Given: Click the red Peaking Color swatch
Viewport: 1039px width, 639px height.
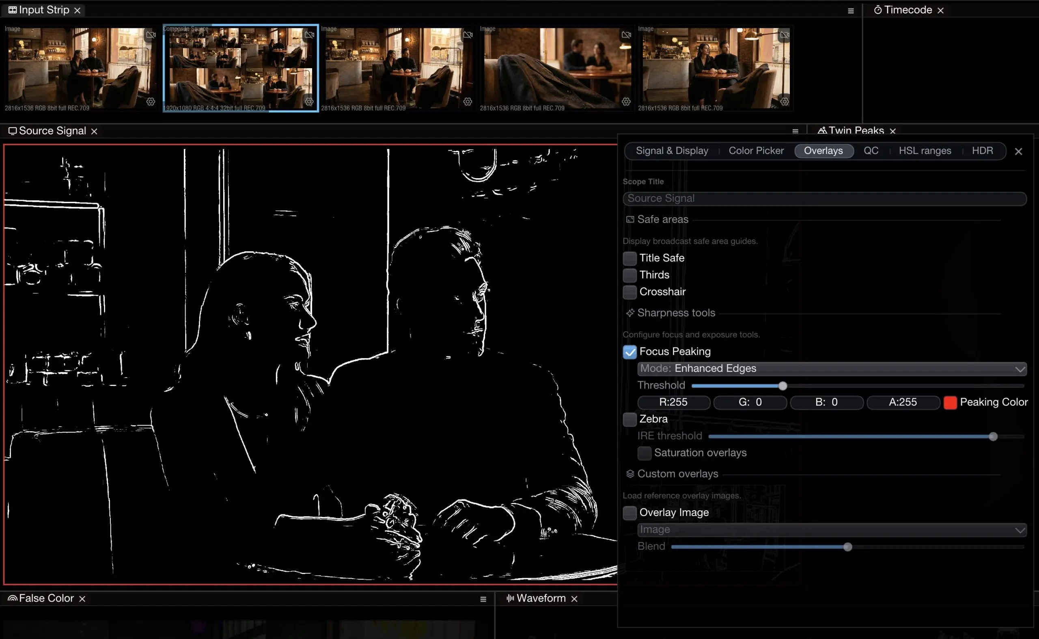Looking at the screenshot, I should click(x=950, y=402).
